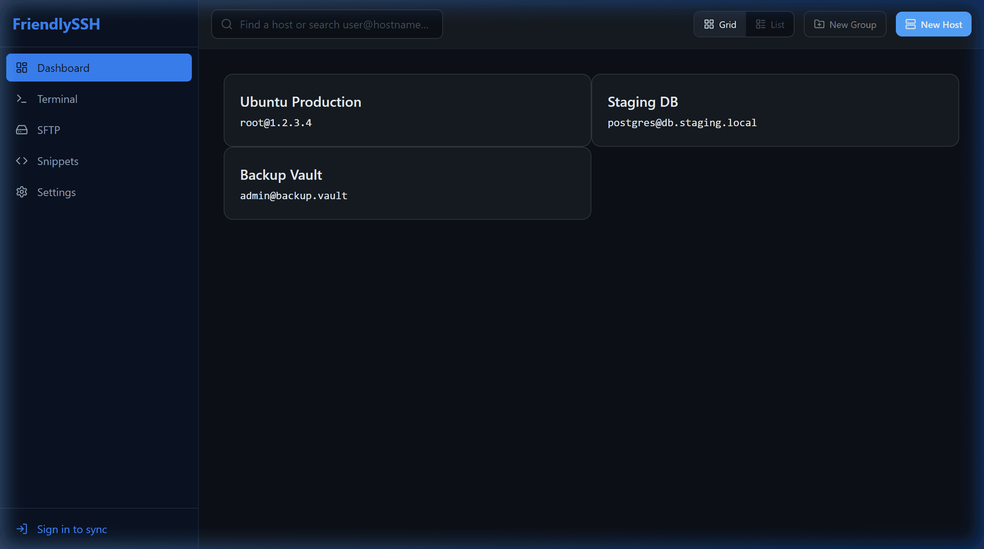Viewport: 984px width, 549px height.
Task: Open the Backup Vault host card
Action: pyautogui.click(x=407, y=183)
